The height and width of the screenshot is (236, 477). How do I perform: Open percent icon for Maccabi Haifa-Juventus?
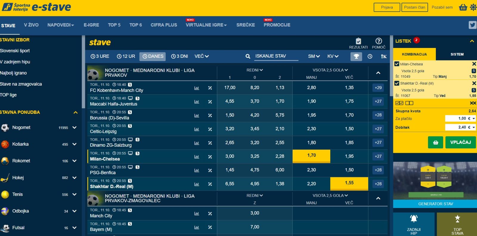point(210,102)
